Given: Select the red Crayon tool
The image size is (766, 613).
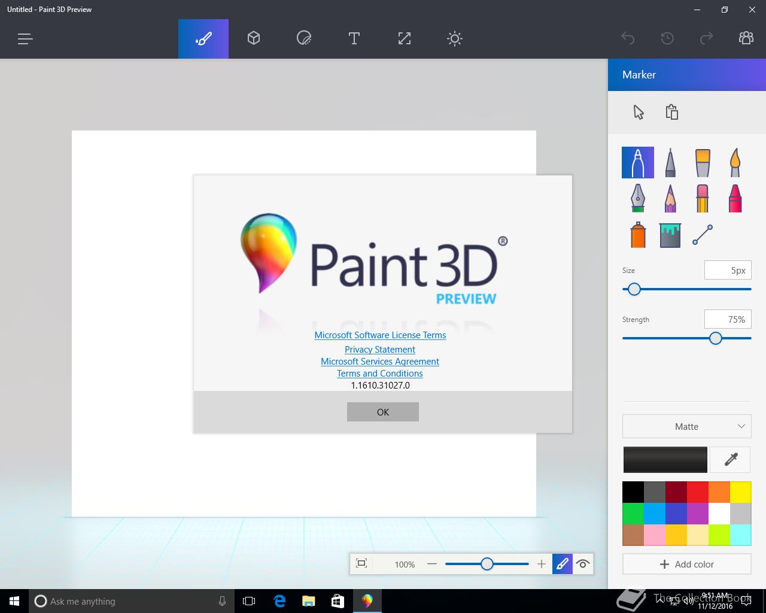Looking at the screenshot, I should [735, 198].
